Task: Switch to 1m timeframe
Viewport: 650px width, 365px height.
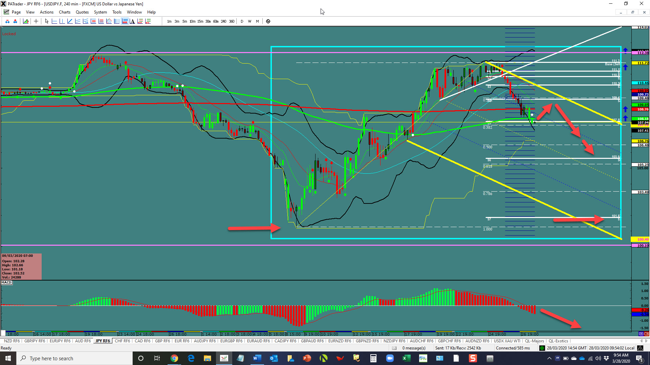Action: [169, 21]
